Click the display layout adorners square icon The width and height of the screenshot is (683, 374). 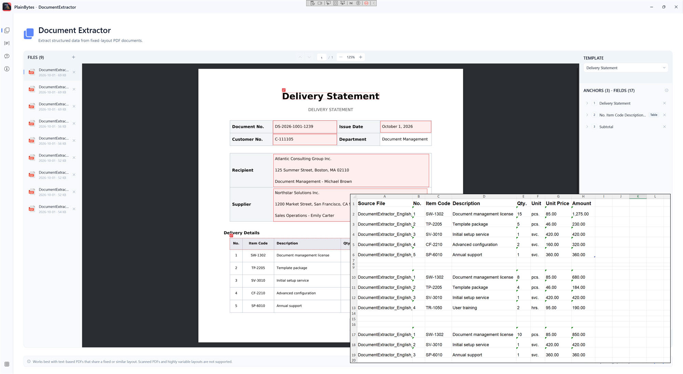point(335,3)
